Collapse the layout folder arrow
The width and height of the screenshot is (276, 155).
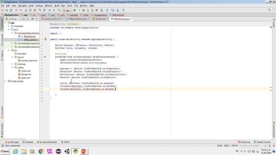click(x=12, y=57)
